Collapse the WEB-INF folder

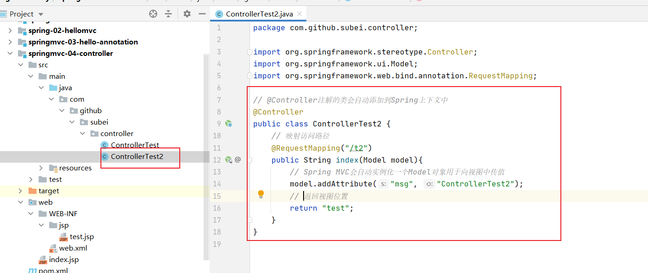point(31,214)
